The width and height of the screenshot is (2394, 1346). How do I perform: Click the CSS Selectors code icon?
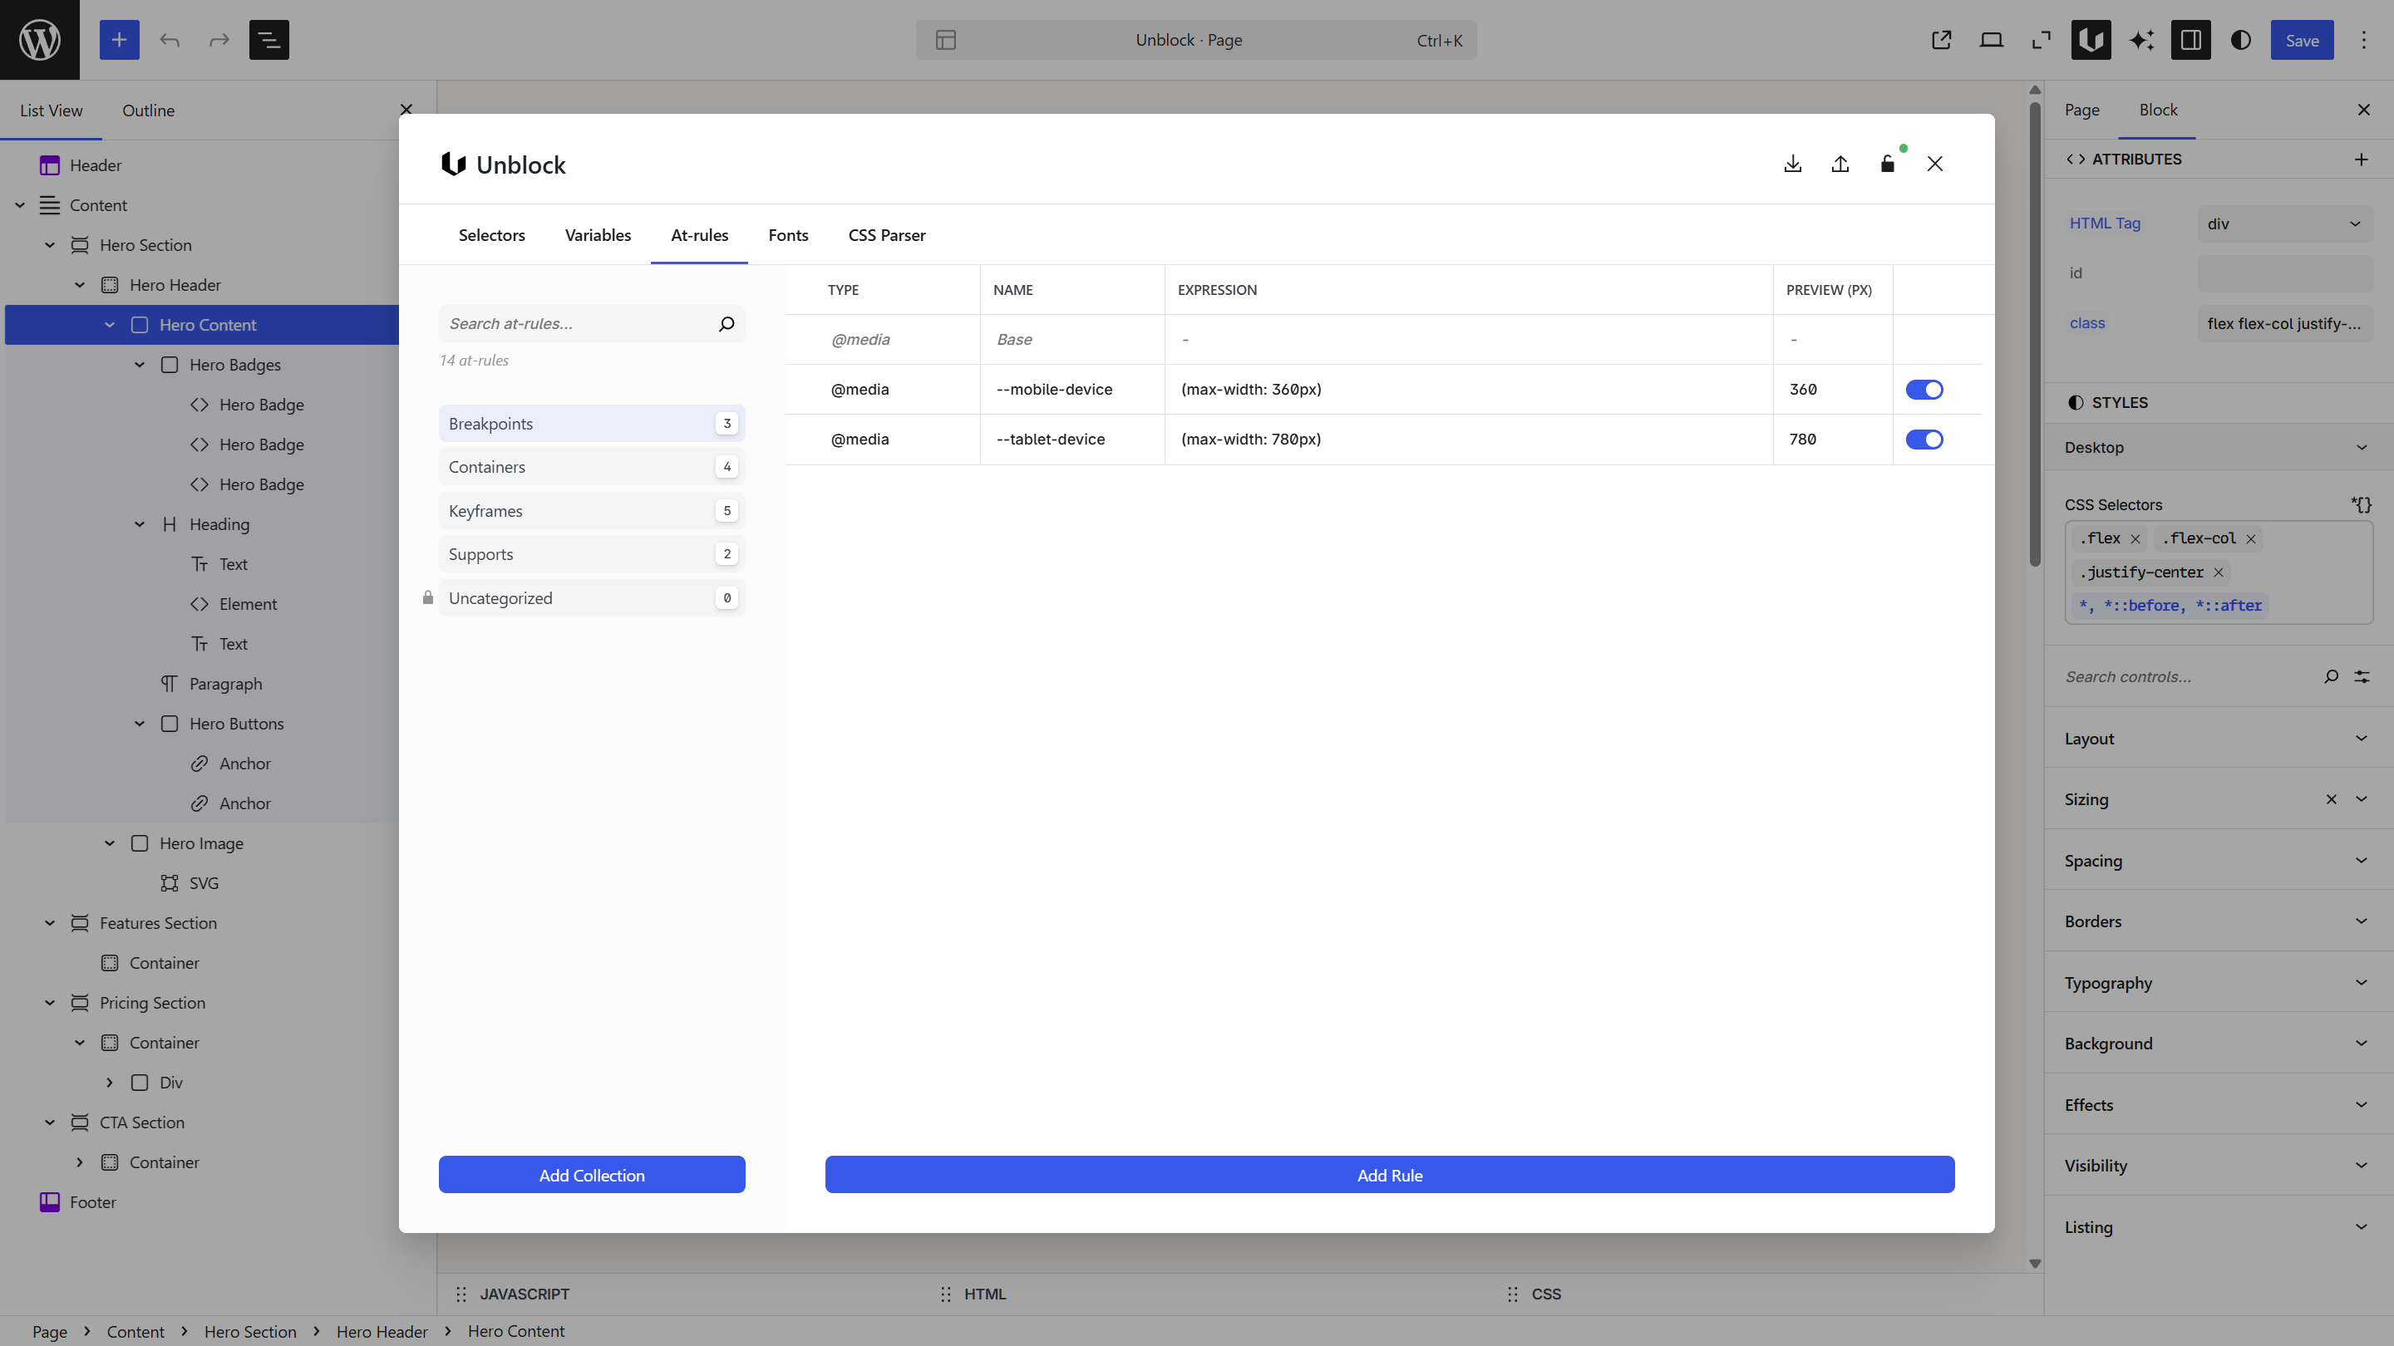2362,504
